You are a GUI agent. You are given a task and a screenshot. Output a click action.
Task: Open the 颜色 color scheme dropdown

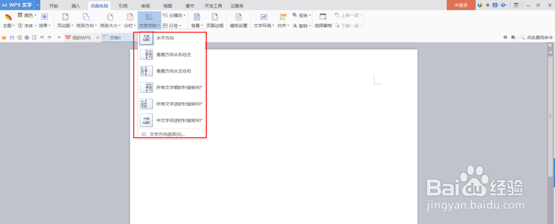click(x=27, y=15)
